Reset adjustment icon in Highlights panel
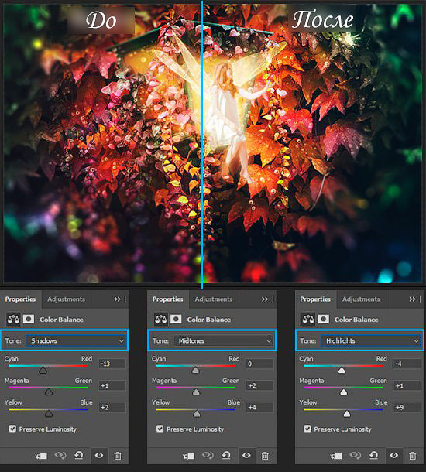Viewport: 426px width, 472px height. [374, 456]
